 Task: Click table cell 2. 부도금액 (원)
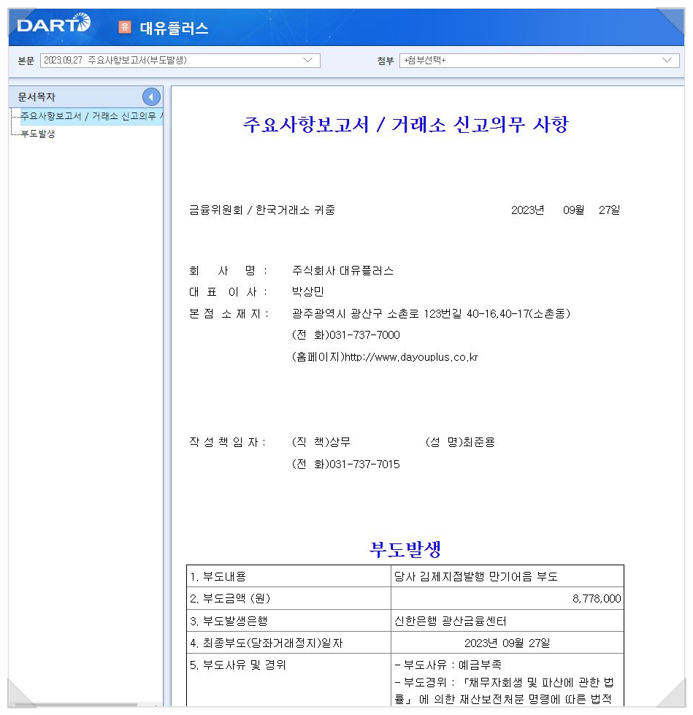pos(288,598)
